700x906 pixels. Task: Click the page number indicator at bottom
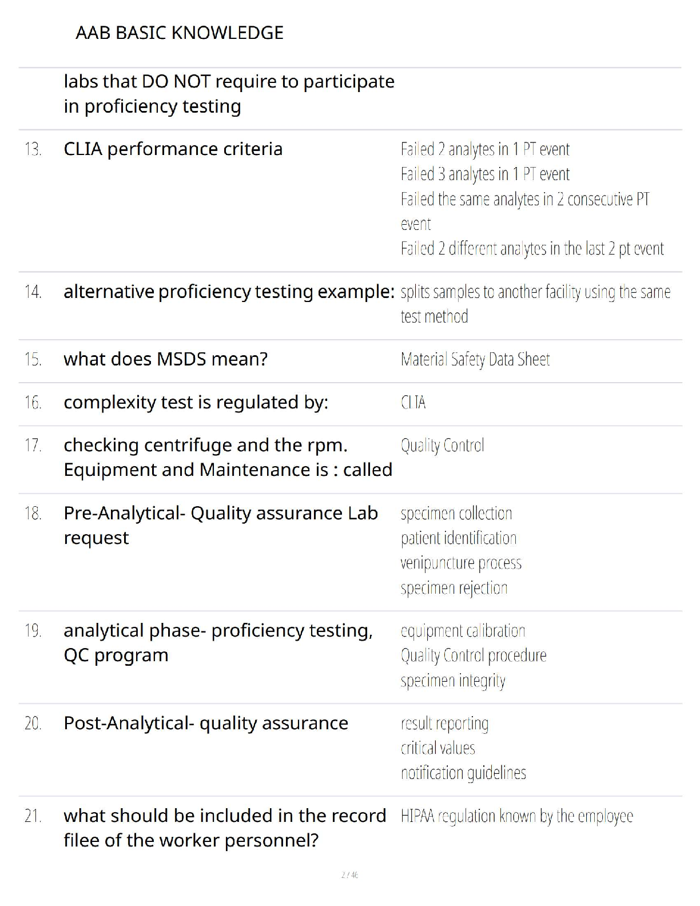tap(349, 875)
